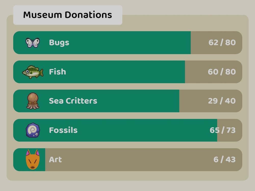Click the bass fish icon

pos(33,72)
